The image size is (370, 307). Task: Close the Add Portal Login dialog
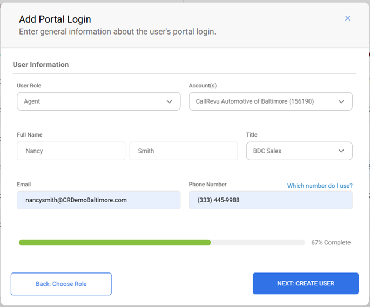(x=347, y=18)
